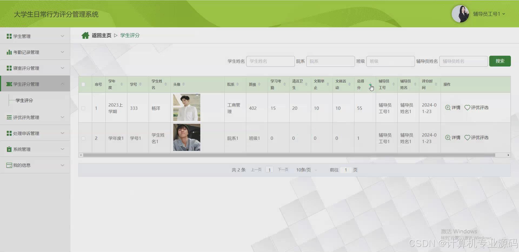Open 考勤记录管理 sidebar menu

(x=35, y=52)
